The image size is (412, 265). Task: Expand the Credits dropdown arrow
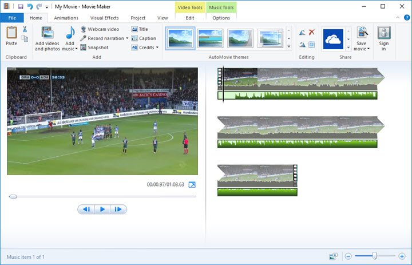157,48
